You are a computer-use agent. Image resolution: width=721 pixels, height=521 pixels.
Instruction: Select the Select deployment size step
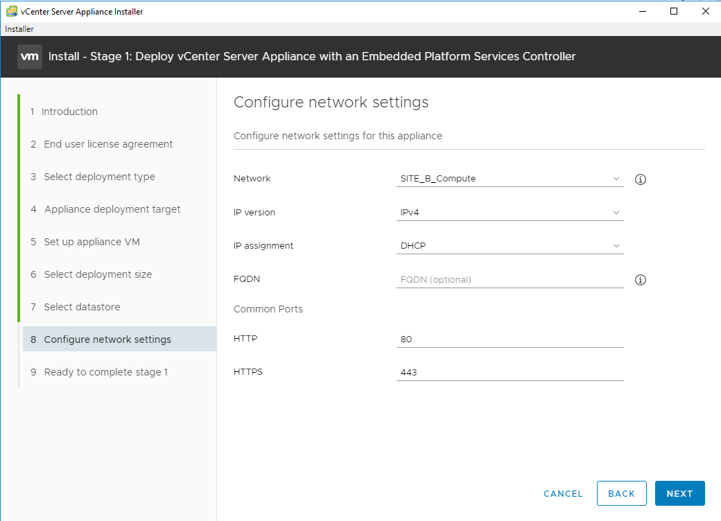[98, 274]
